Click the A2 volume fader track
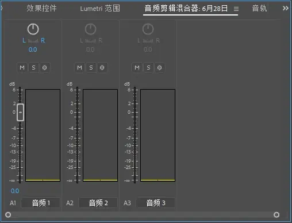This screenshot has height=223, width=292. click(78, 135)
